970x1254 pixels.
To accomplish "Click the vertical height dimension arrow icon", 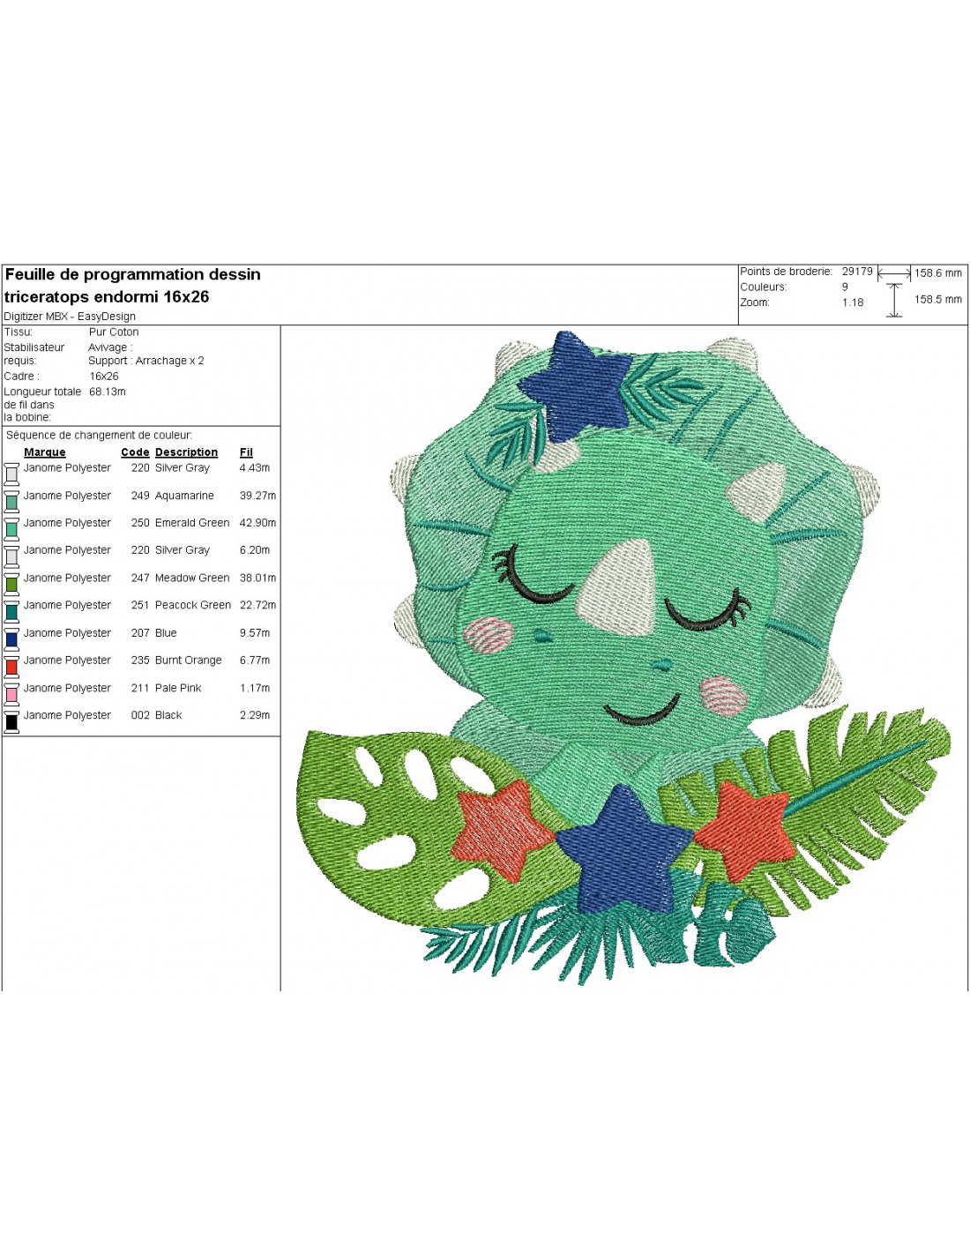I will [894, 300].
